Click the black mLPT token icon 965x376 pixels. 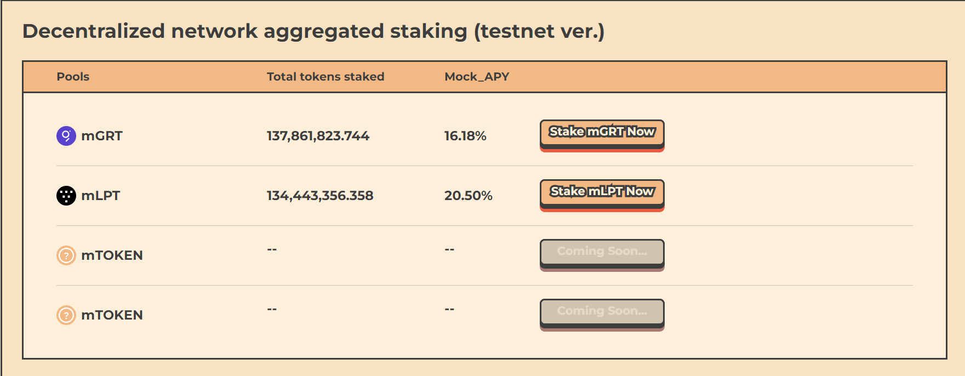(x=66, y=196)
